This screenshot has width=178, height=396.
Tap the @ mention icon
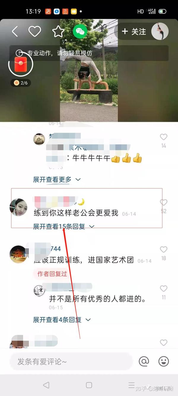pyautogui.click(x=144, y=361)
